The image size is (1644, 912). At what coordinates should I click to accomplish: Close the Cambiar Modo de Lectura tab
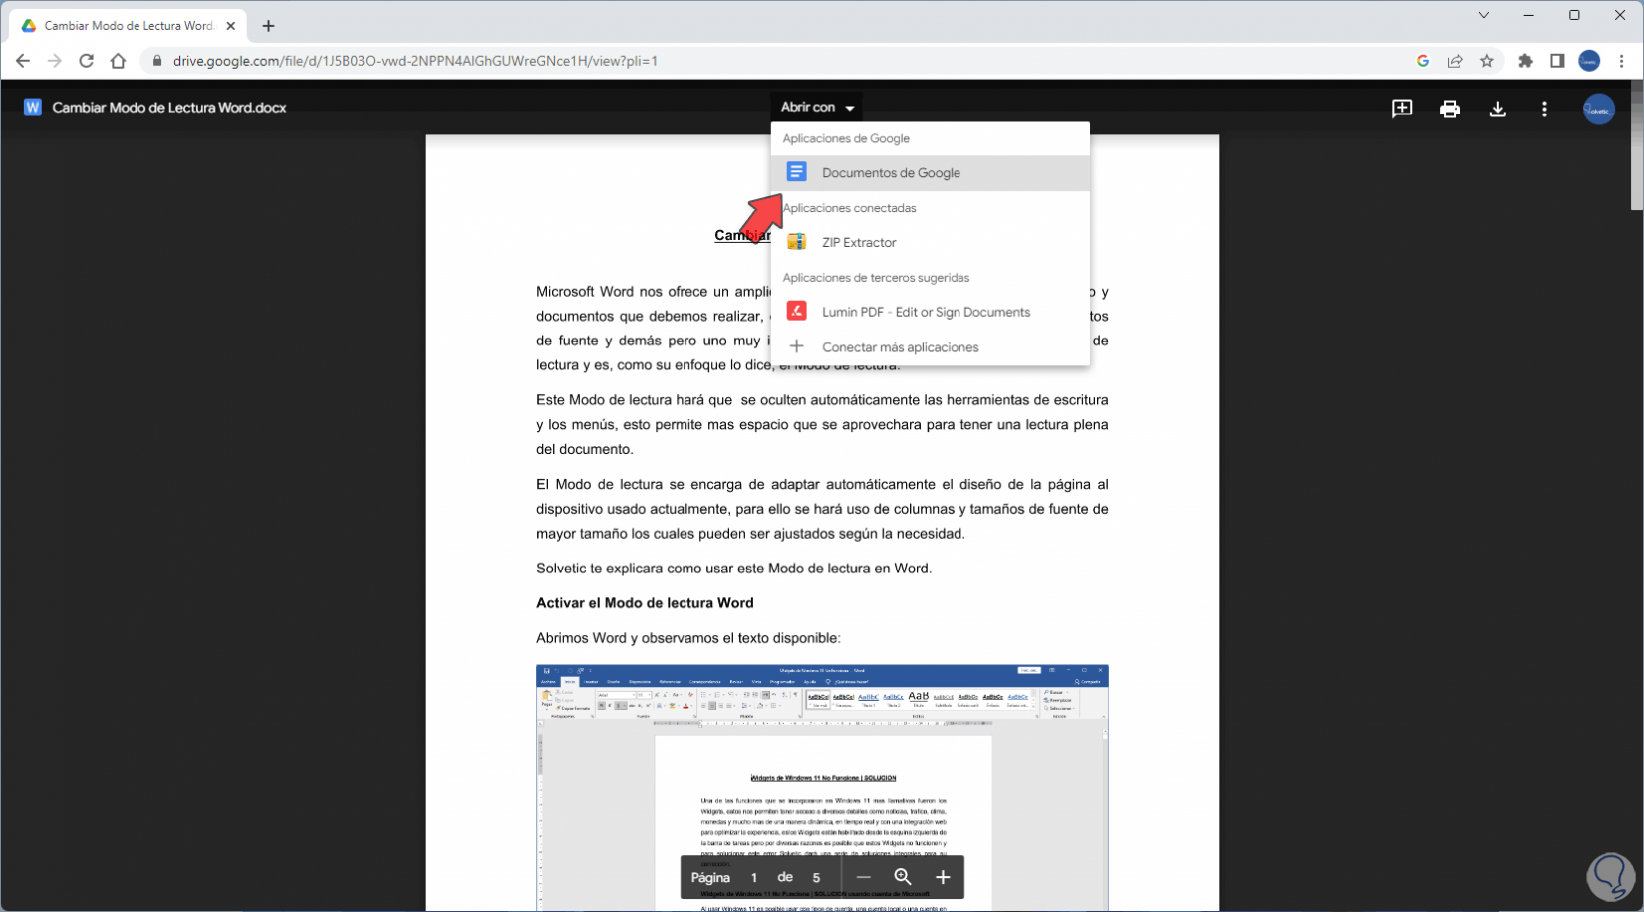[231, 26]
